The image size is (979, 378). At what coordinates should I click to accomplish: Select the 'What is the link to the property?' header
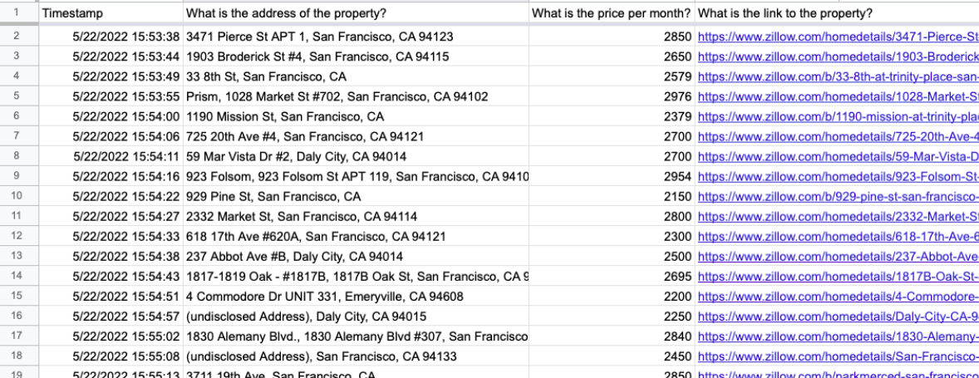point(837,13)
